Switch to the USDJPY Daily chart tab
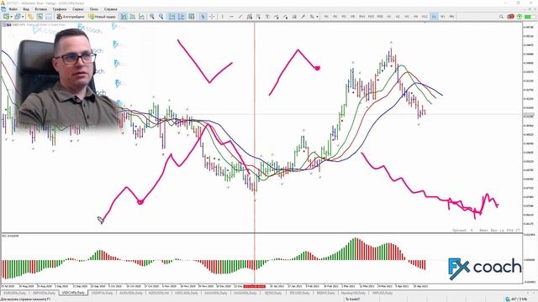 103,293
